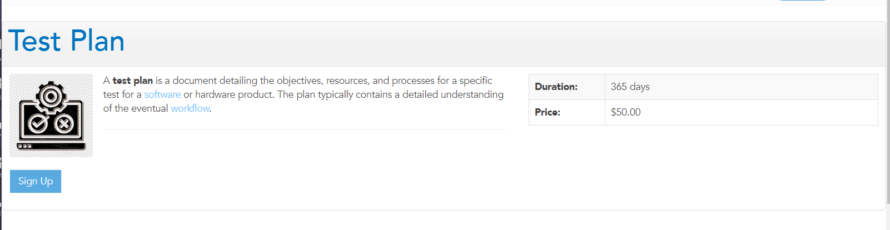This screenshot has width=890, height=230.
Task: Open the software link in the description
Action: click(162, 94)
